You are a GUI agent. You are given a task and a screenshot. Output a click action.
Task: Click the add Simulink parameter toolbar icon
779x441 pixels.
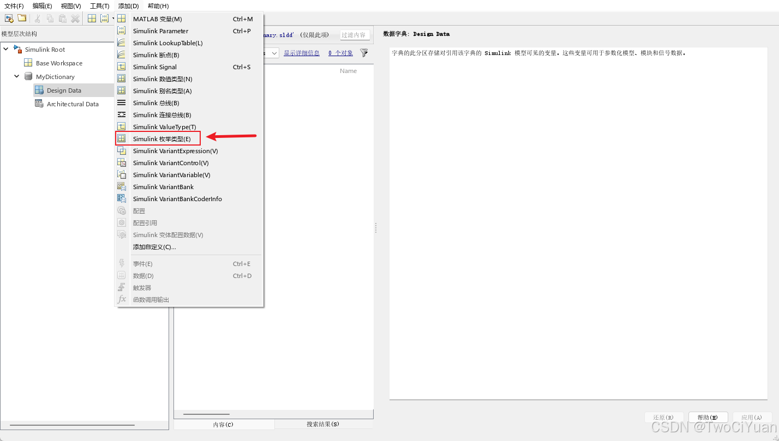pos(104,19)
